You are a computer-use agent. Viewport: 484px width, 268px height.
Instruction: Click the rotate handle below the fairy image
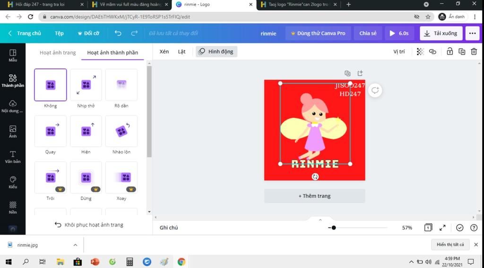coord(315,176)
